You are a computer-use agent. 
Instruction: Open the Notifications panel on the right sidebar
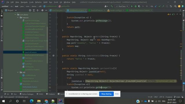coord(184,25)
